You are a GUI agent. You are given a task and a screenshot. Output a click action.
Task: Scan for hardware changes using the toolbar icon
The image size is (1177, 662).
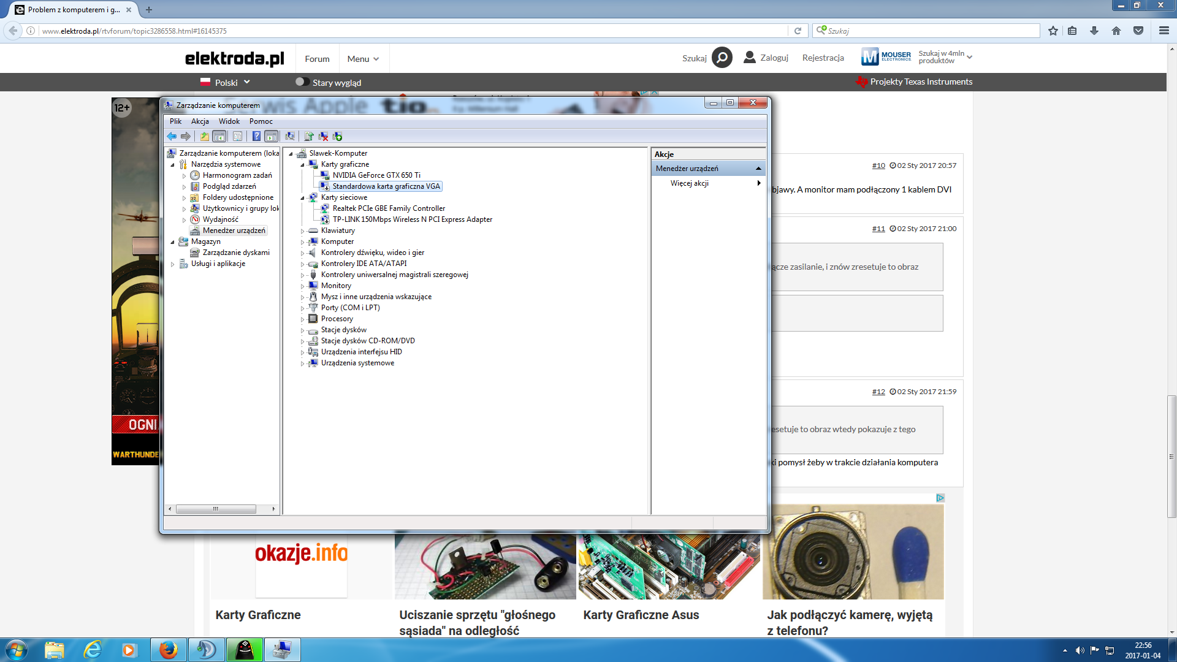pyautogui.click(x=290, y=136)
